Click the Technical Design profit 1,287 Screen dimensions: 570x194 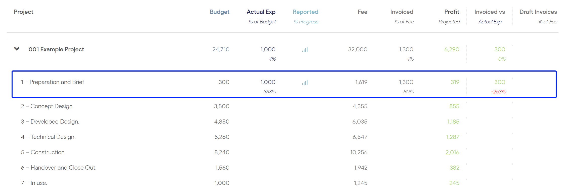click(x=453, y=137)
